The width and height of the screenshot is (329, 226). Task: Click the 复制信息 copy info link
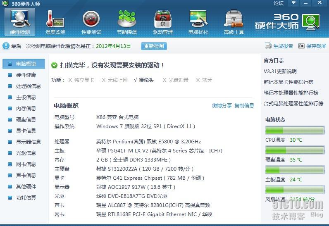point(244,105)
